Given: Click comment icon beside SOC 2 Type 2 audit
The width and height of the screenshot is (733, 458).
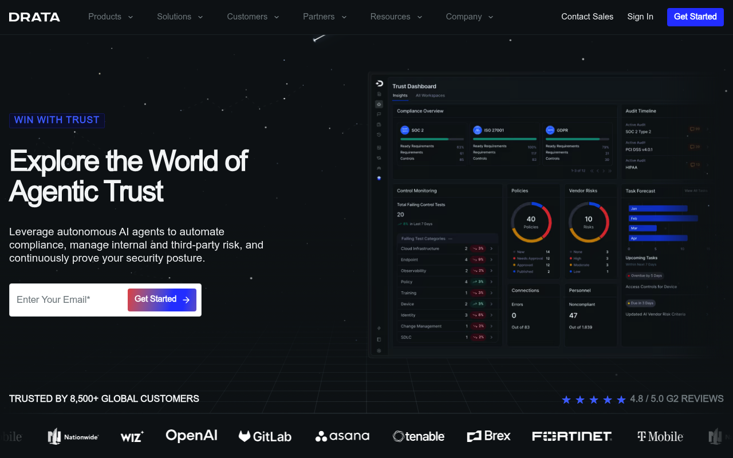Looking at the screenshot, I should (x=692, y=129).
